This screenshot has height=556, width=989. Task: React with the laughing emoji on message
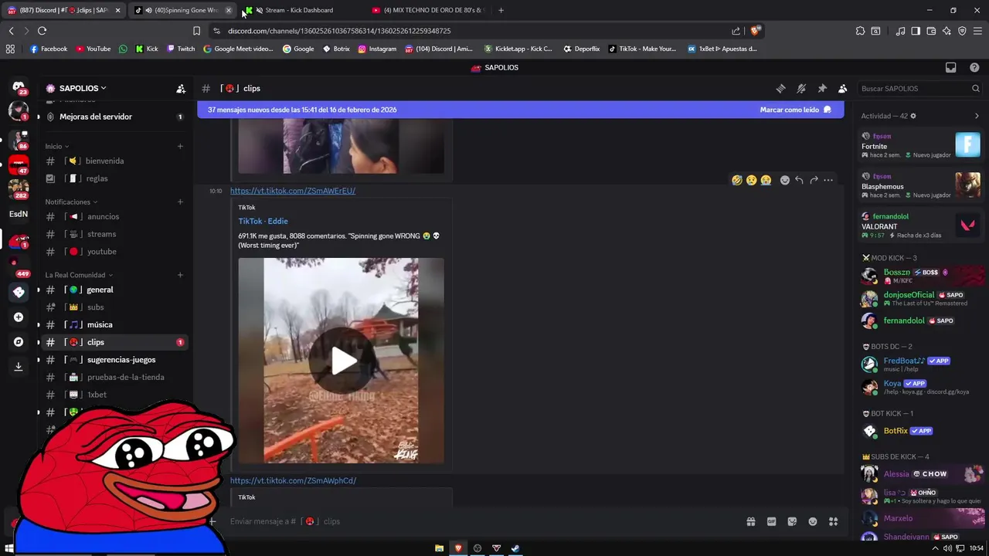pyautogui.click(x=737, y=180)
